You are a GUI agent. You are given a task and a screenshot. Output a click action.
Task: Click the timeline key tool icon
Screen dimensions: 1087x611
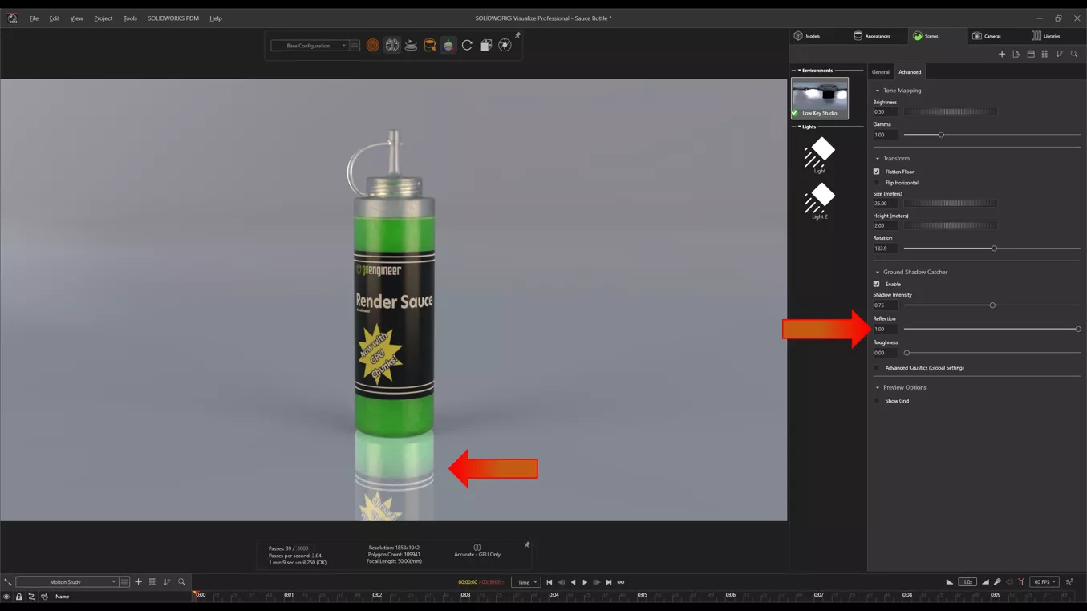[x=997, y=582]
